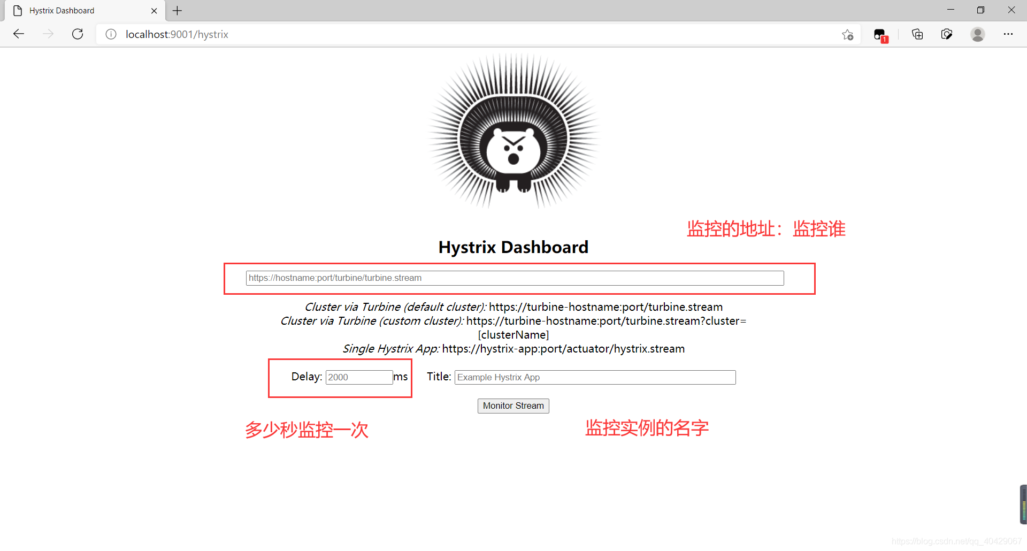View site information icon in address bar
This screenshot has height=551, width=1027.
(111, 34)
